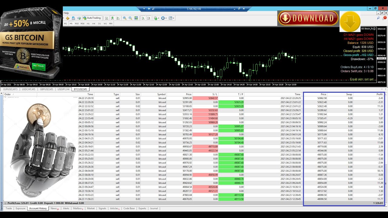Screen dimensions: 388x218
Task: Toggle the auto scroll chart icon
Action: coord(143,18)
